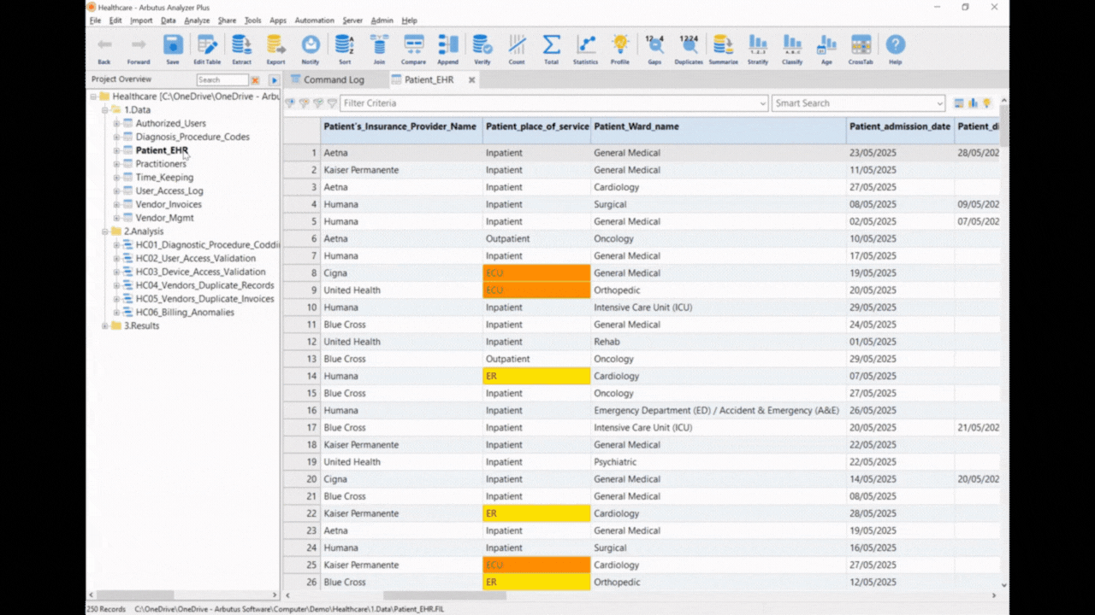The height and width of the screenshot is (615, 1095).
Task: Select the Stratify tool
Action: (758, 50)
